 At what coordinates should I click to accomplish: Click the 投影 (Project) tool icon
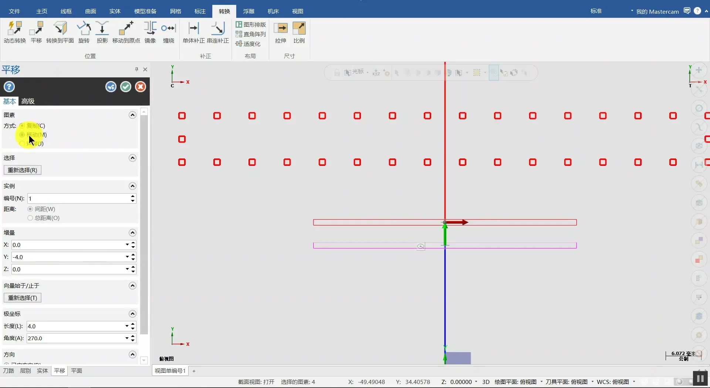(x=102, y=29)
